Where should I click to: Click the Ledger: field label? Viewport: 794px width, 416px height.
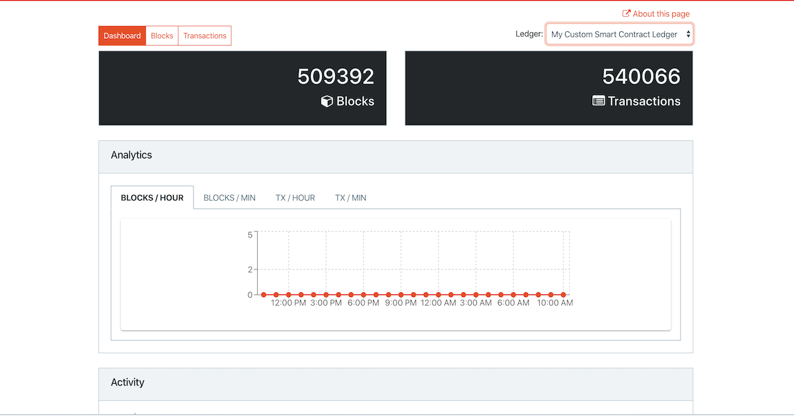tap(529, 34)
